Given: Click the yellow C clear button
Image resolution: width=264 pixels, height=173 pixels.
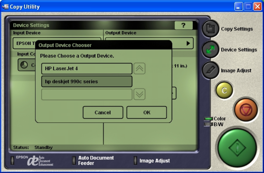Looking at the screenshot, I should tap(224, 90).
